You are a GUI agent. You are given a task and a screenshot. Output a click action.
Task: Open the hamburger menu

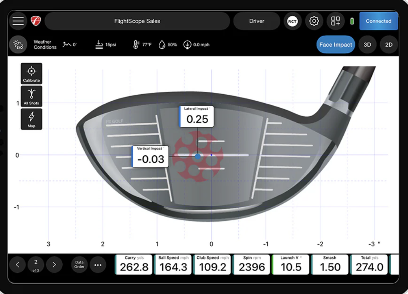(18, 21)
